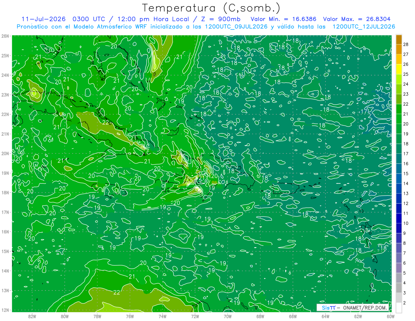Screen dimensions: 415x321
Task: Click the "62W" longitude axis label
Action: click(x=358, y=316)
